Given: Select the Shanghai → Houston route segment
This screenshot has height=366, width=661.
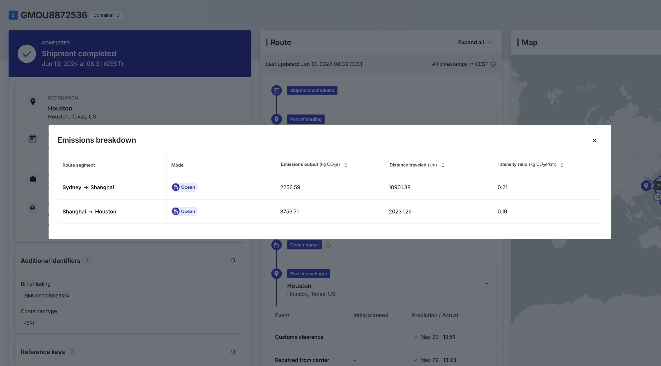Looking at the screenshot, I should tap(89, 211).
